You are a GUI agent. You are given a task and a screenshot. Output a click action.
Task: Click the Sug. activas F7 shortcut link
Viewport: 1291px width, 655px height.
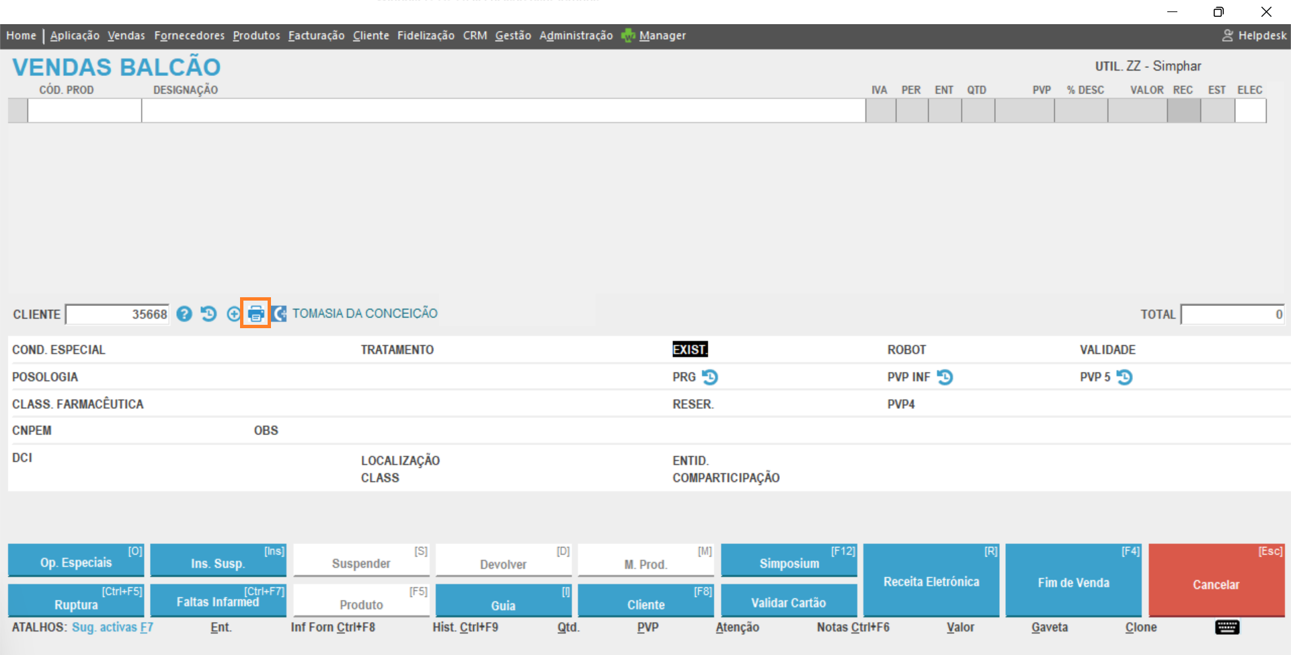coord(112,627)
